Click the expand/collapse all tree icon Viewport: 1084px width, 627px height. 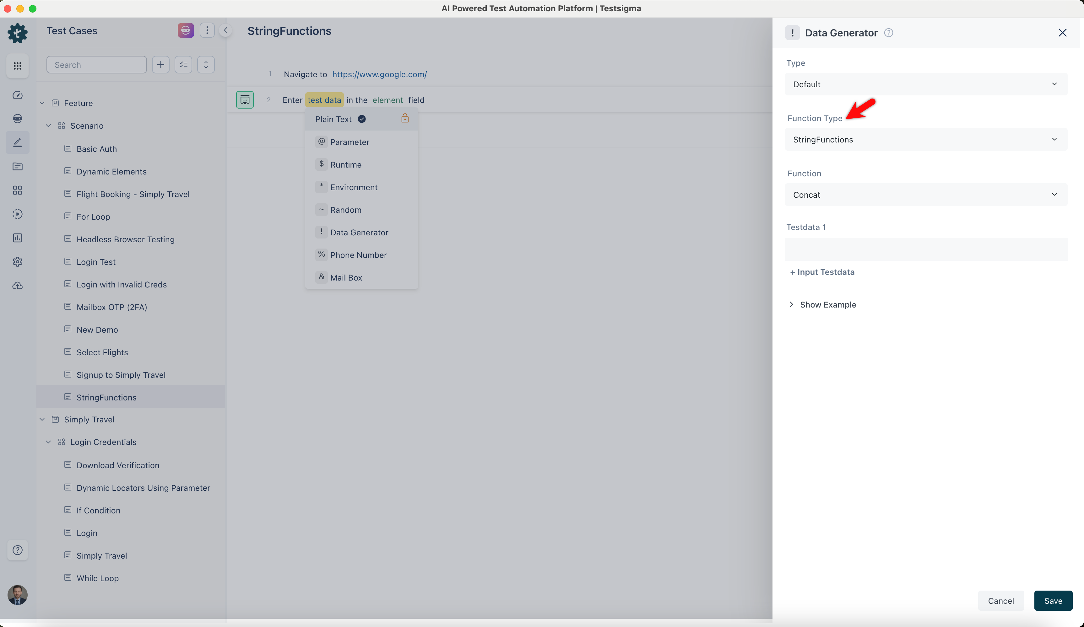pyautogui.click(x=206, y=64)
